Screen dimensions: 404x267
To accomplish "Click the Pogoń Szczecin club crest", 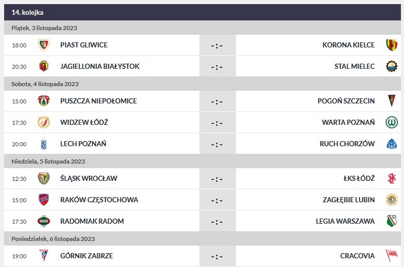I will 391,101.
